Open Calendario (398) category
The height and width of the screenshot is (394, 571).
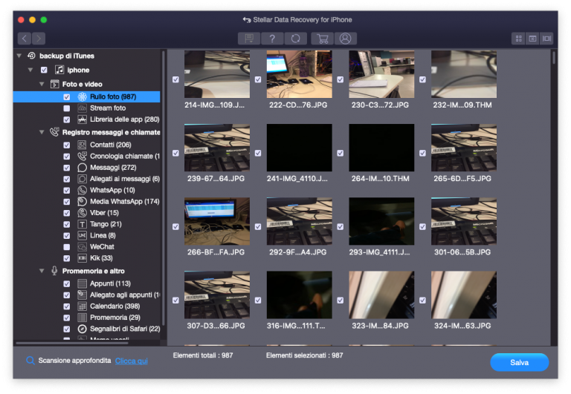click(114, 306)
